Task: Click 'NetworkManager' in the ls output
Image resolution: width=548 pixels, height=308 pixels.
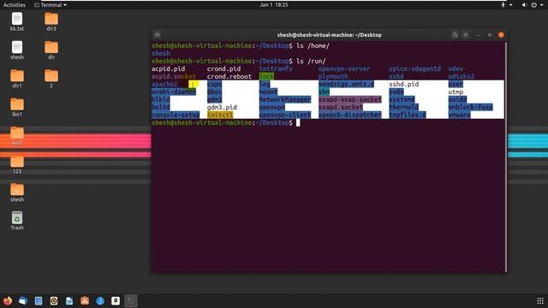Action: click(x=285, y=99)
